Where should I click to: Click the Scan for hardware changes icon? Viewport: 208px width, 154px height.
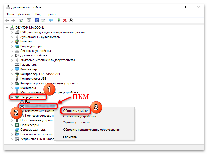51,20
